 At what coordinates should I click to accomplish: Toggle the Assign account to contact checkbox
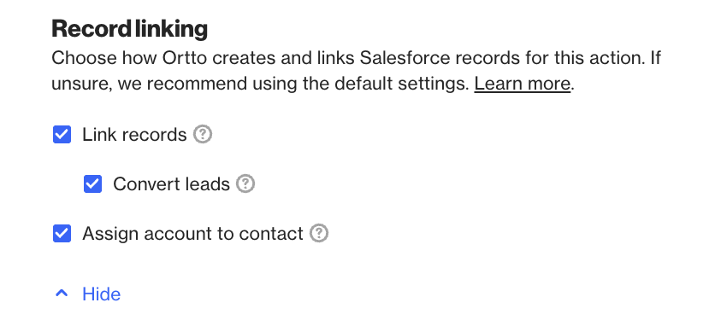click(x=62, y=234)
